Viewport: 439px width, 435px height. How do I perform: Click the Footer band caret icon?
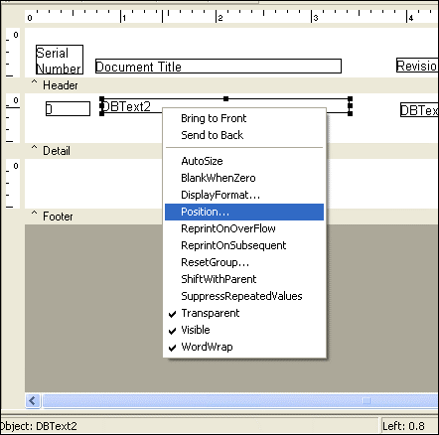(x=34, y=213)
